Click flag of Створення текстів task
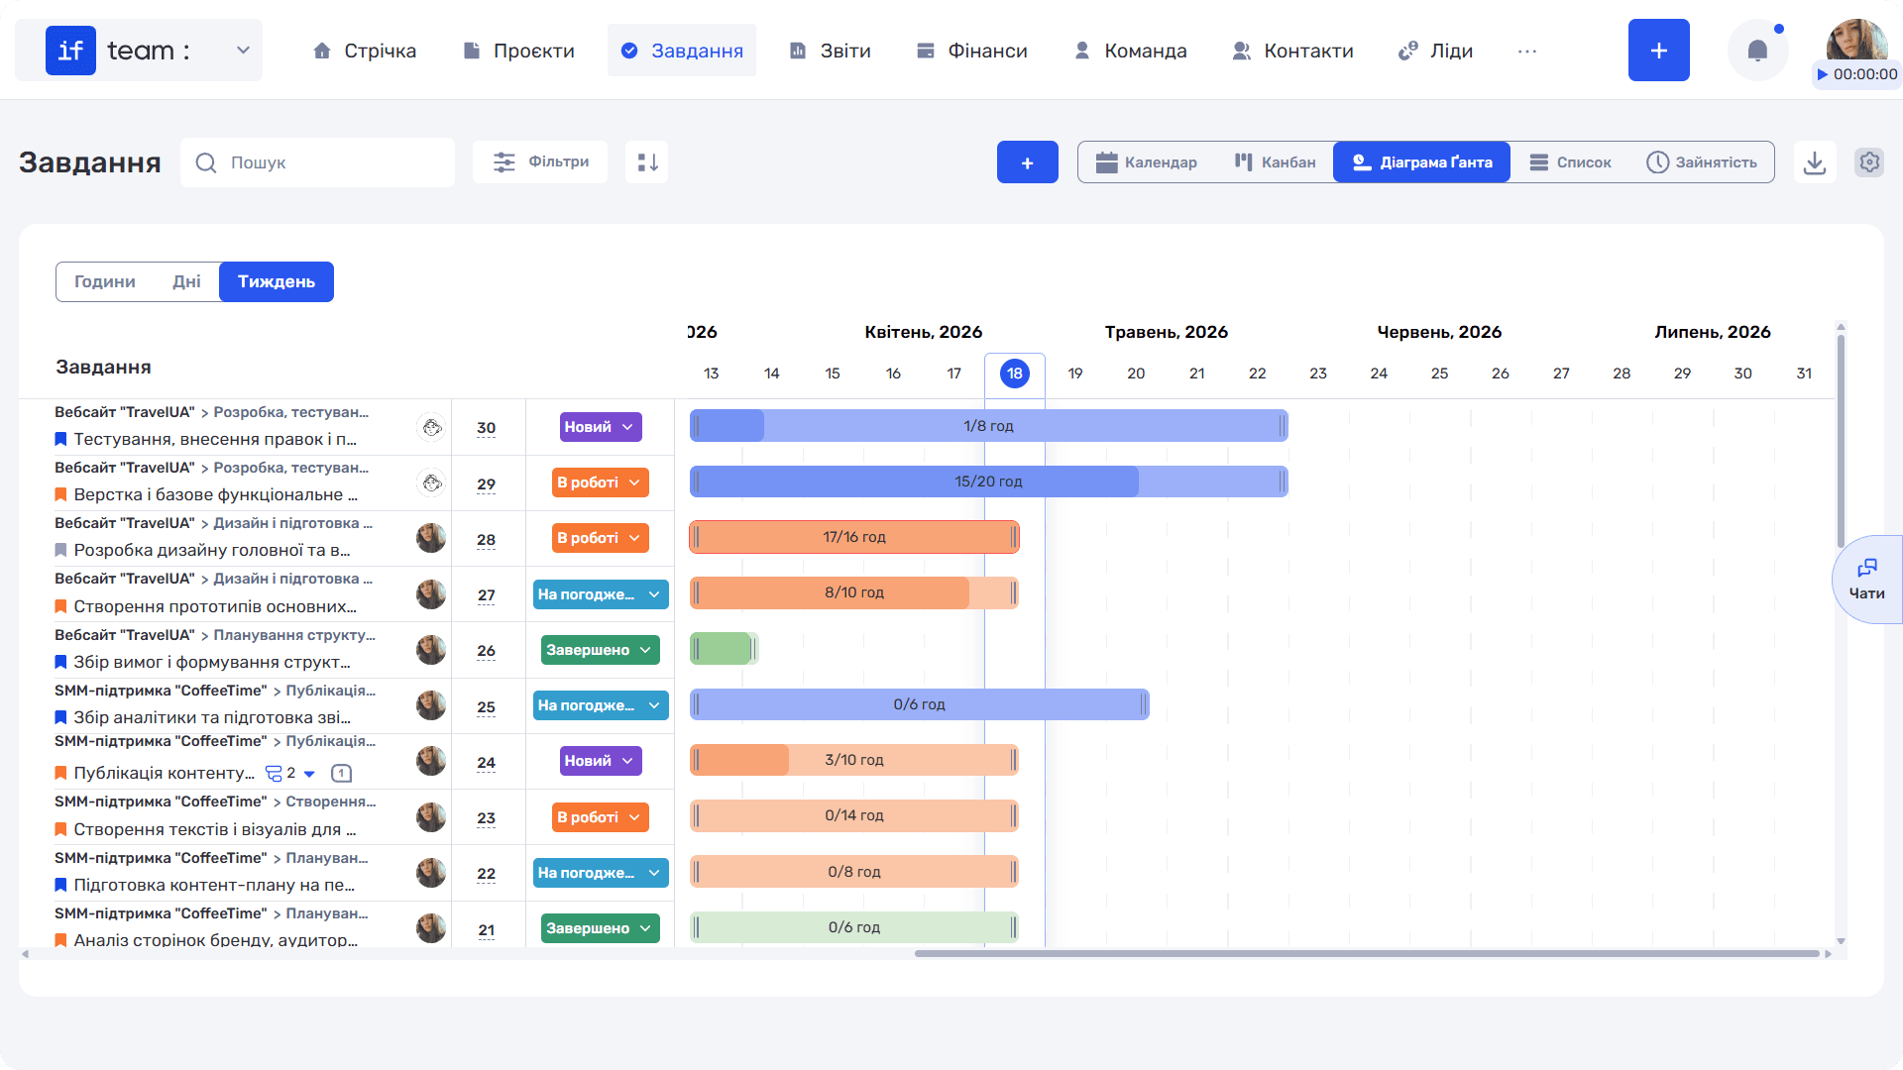This screenshot has width=1903, height=1070. tap(60, 829)
